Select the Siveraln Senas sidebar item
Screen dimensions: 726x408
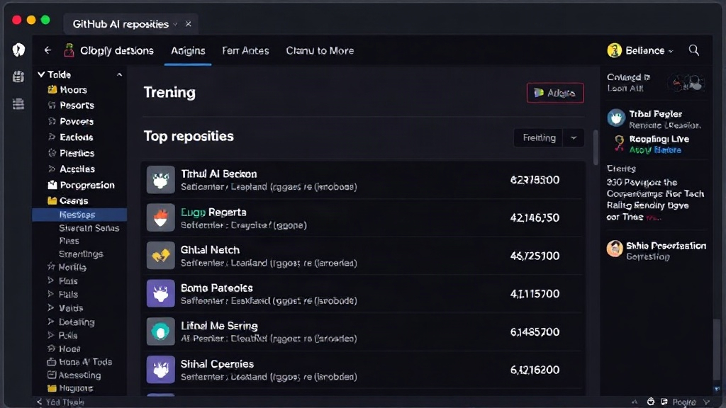coord(89,227)
